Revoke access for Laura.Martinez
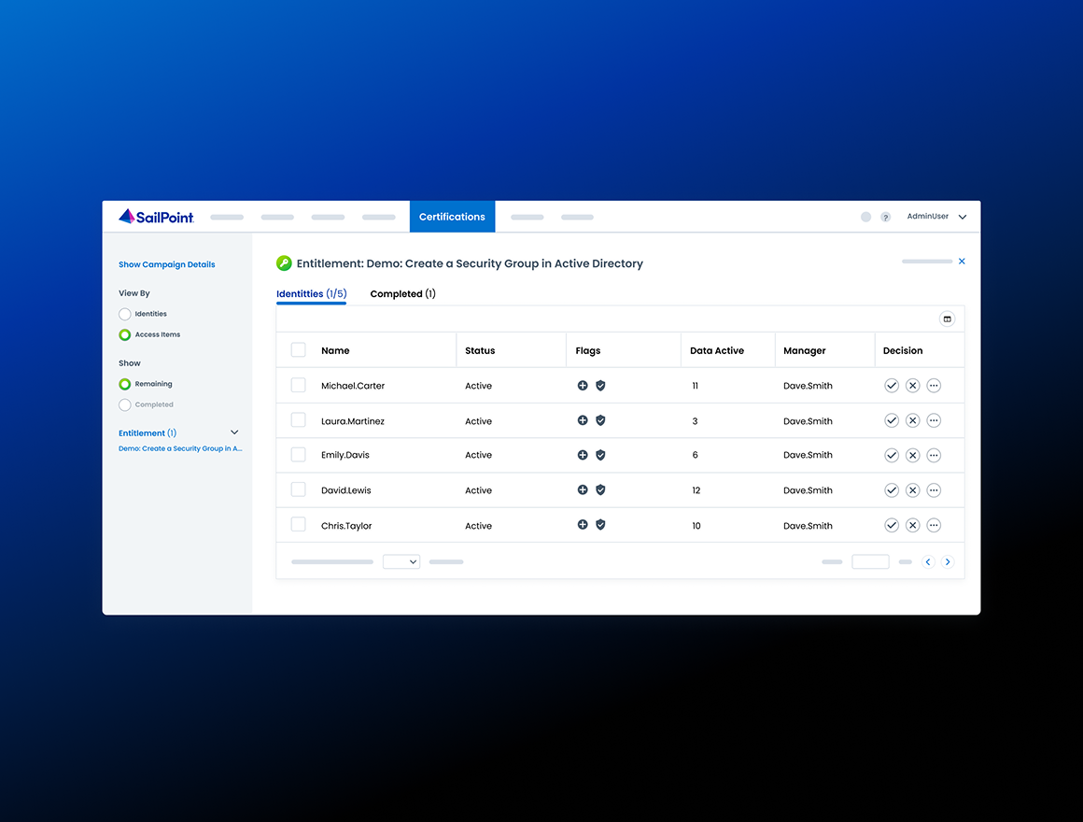The width and height of the screenshot is (1083, 822). pos(912,420)
